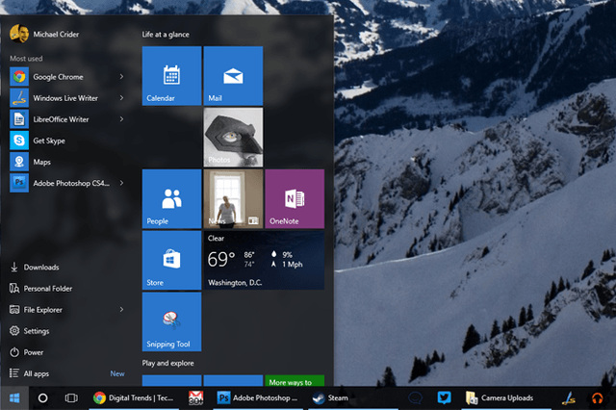Open File Explorer from Start menu
This screenshot has width=616, height=410.
pyautogui.click(x=37, y=310)
